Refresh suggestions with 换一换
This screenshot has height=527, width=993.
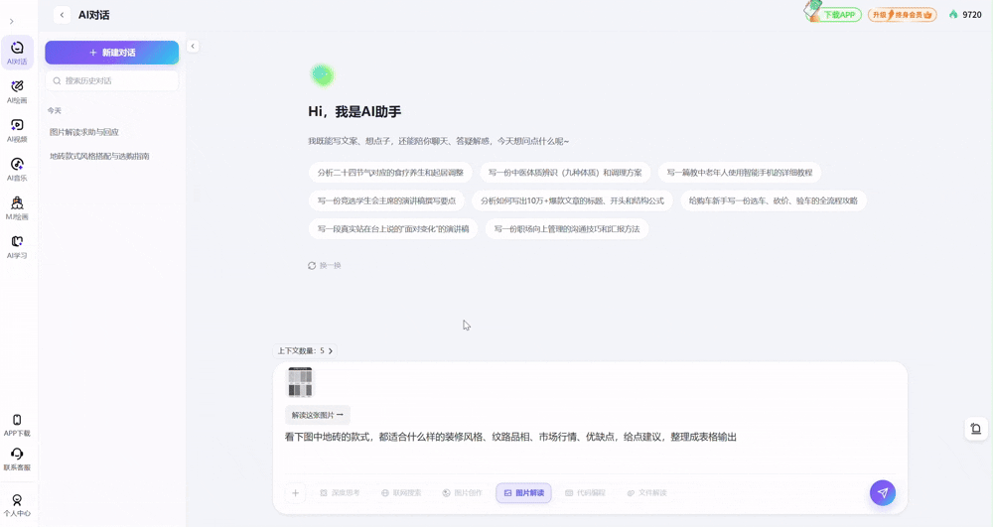coord(325,266)
